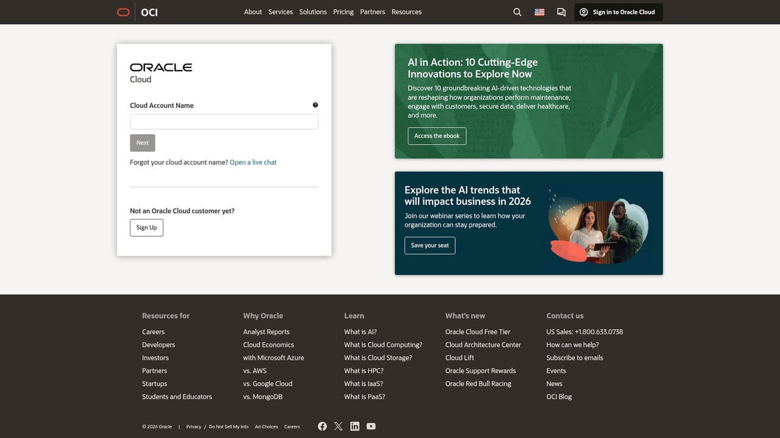Open the X social icon in the footer
Screen dimensions: 780x438
coord(338,426)
